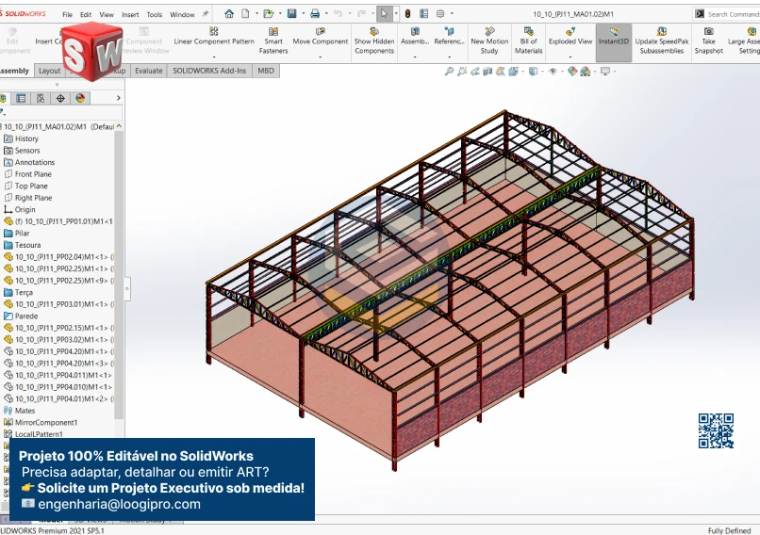Open the Save button dropdown arrow
760x535 pixels.
[302, 14]
